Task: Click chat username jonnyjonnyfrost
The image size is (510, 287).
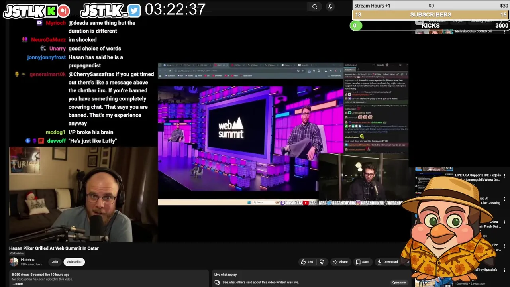Action: tap(46, 57)
